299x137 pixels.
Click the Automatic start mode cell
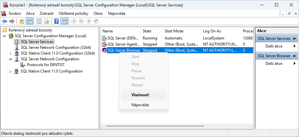(174, 38)
